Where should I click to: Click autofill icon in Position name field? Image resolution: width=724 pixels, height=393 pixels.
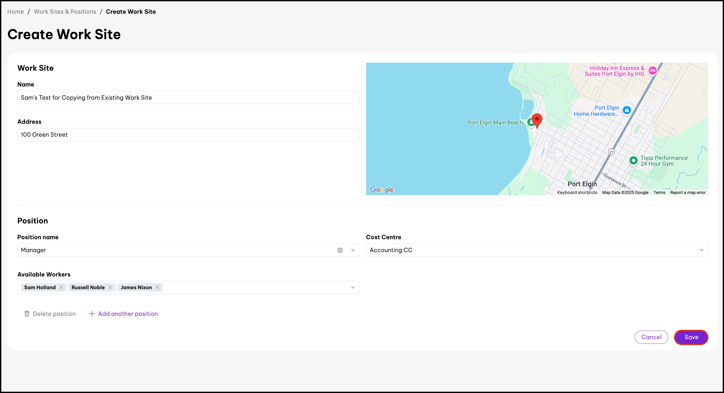coord(340,250)
